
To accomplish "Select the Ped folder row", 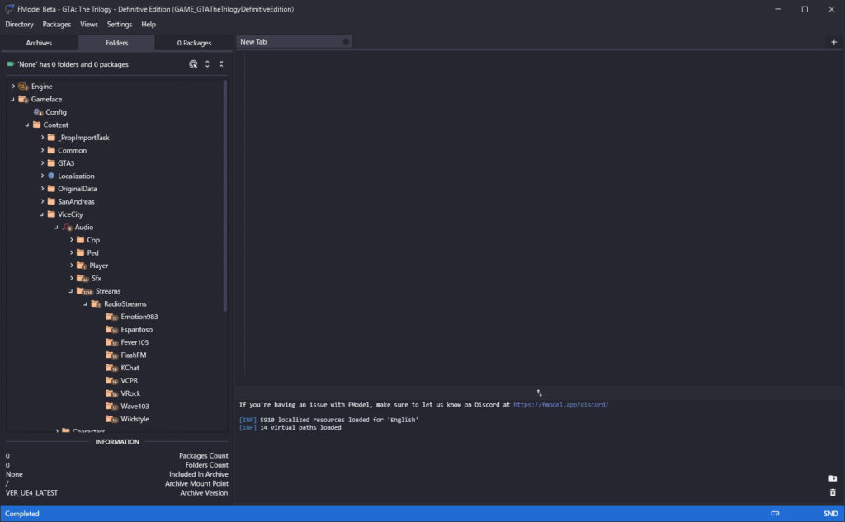I will (87, 252).
